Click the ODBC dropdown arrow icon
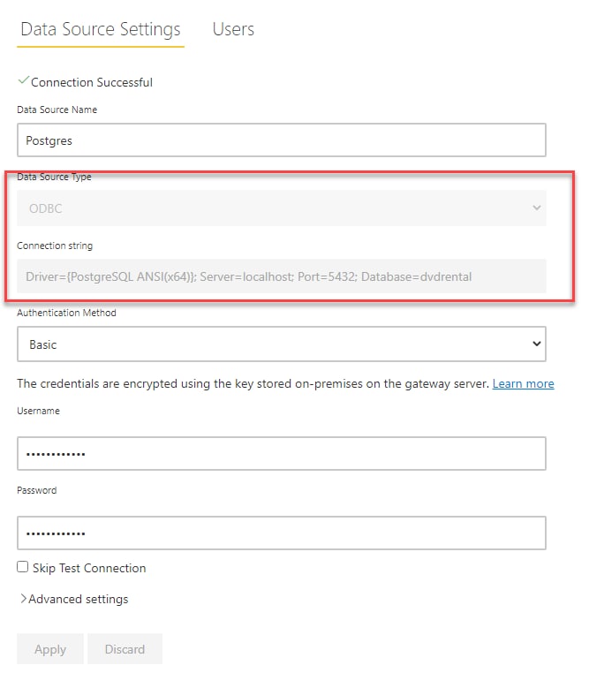This screenshot has height=688, width=589. pyautogui.click(x=536, y=208)
